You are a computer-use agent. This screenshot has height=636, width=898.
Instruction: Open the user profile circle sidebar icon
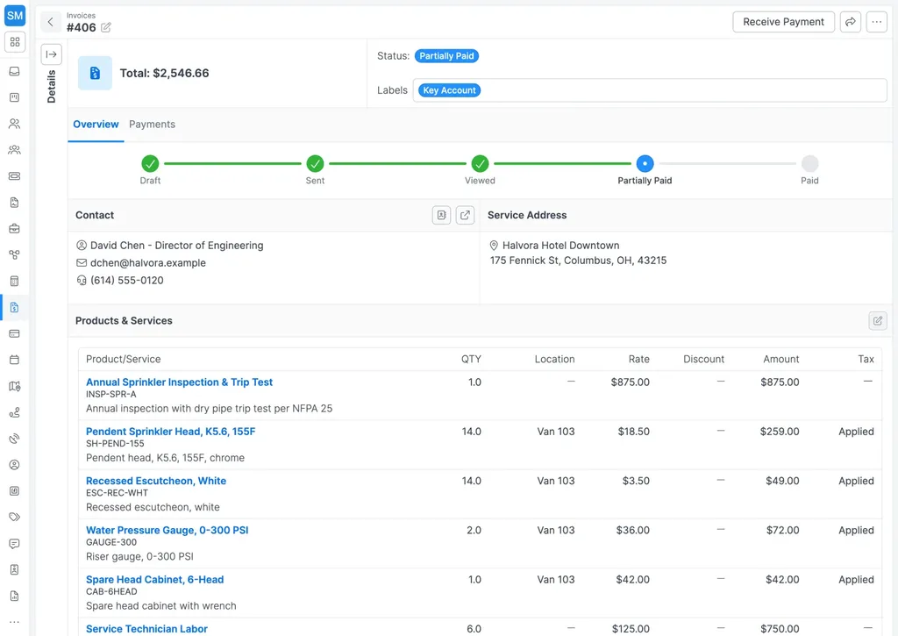14,465
